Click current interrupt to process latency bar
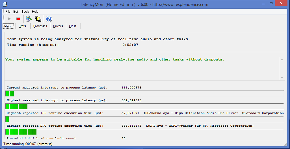 coord(144,94)
